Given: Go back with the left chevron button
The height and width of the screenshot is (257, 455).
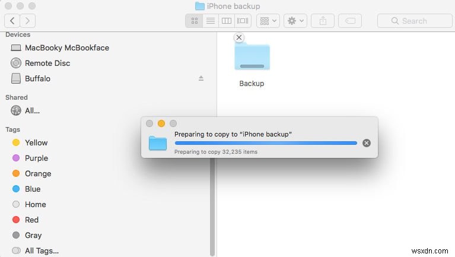Looking at the screenshot, I should 12,21.
